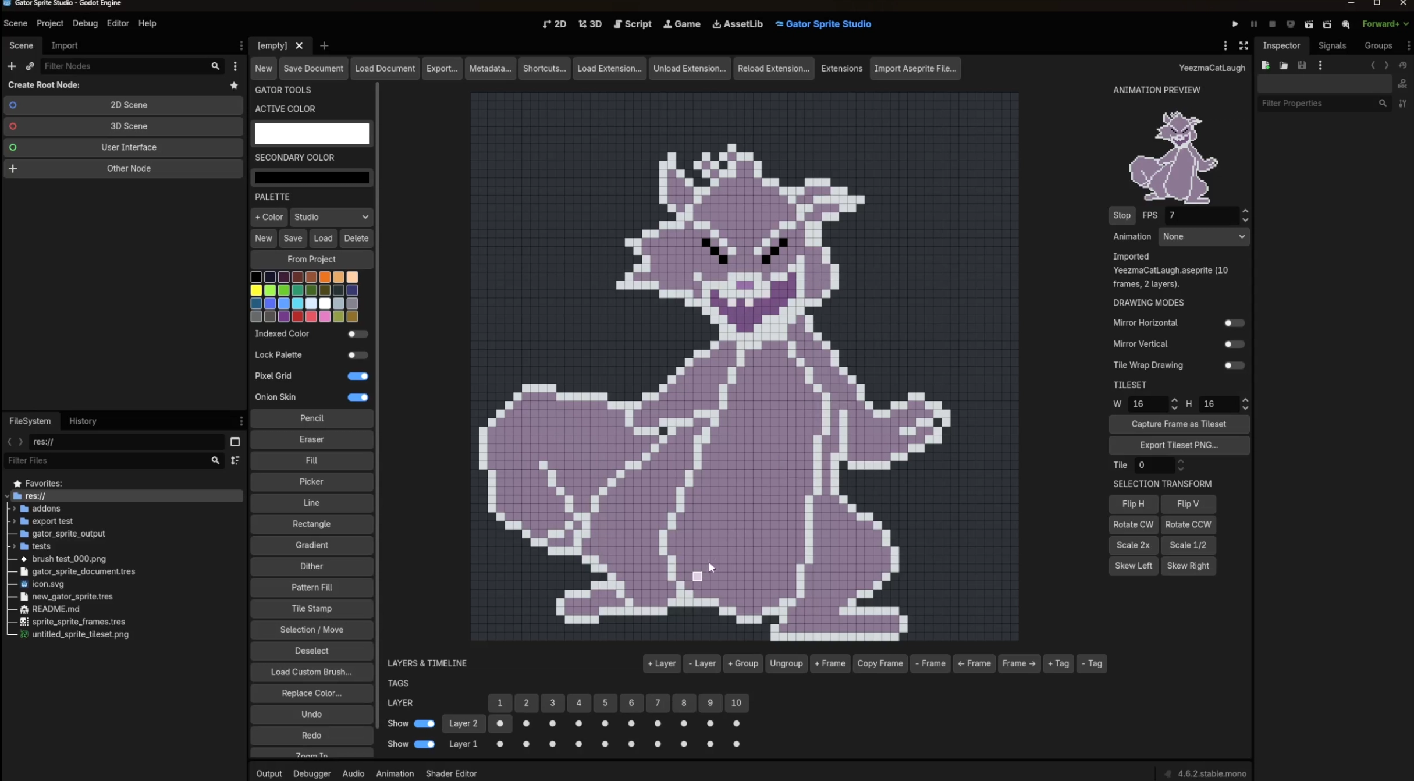Switch to the Script workspace

pos(633,24)
